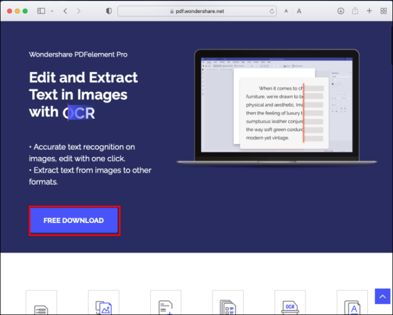The width and height of the screenshot is (393, 315).
Task: Click the FREE DOWNLOAD button
Action: click(x=74, y=221)
